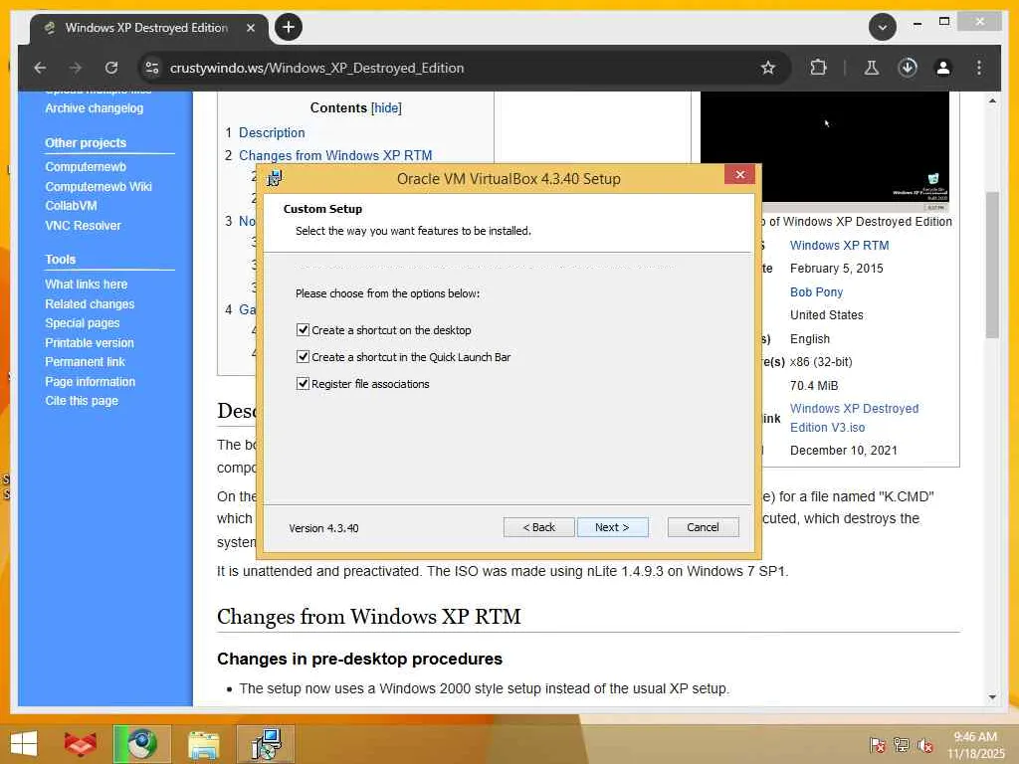Image resolution: width=1019 pixels, height=764 pixels.
Task: Open the Extensions puzzle icon
Action: 818,68
